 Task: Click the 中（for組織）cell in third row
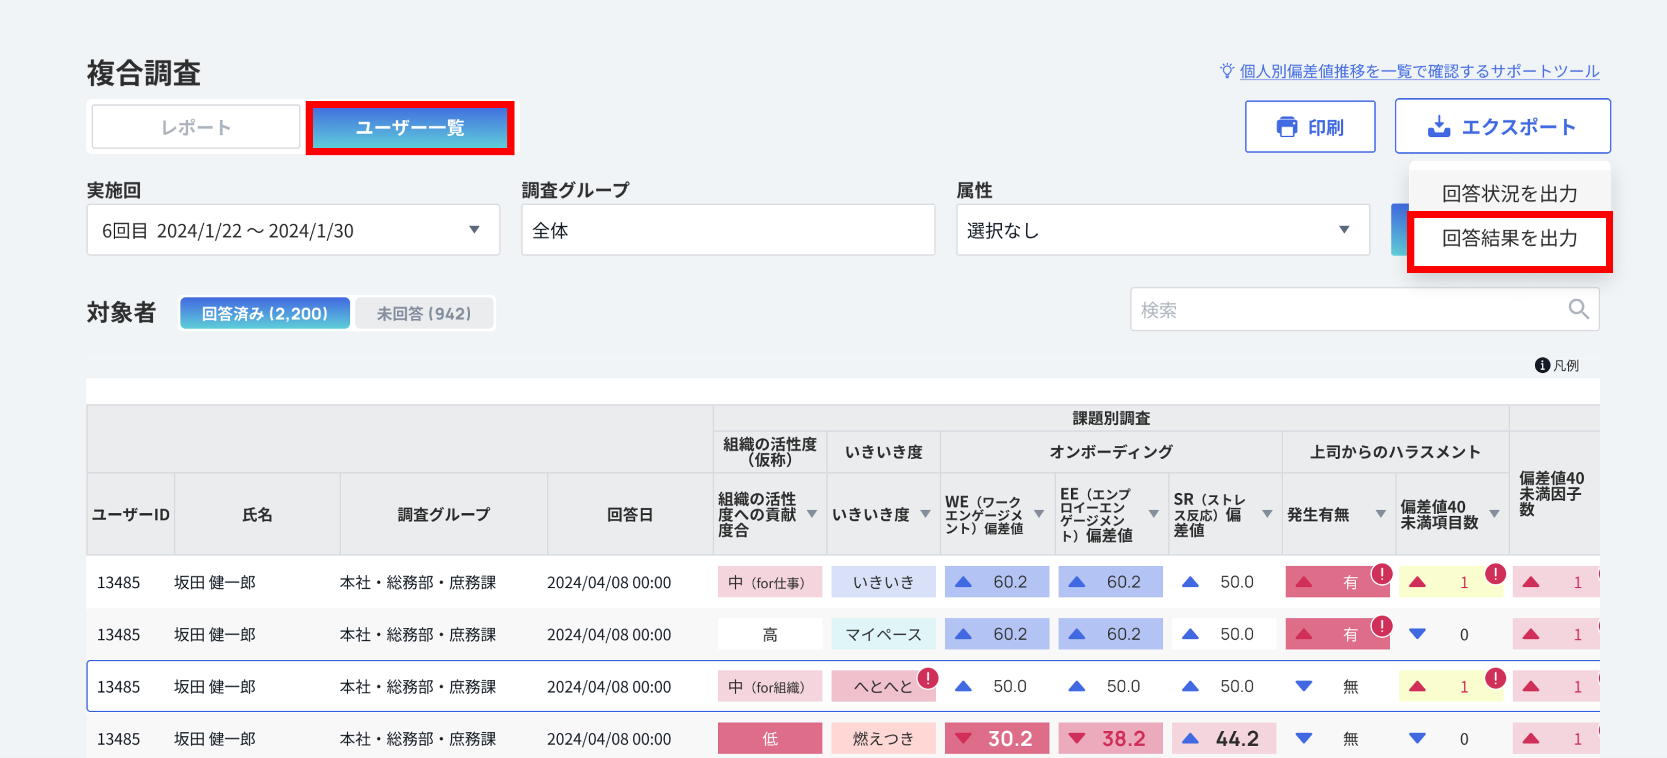click(x=769, y=686)
